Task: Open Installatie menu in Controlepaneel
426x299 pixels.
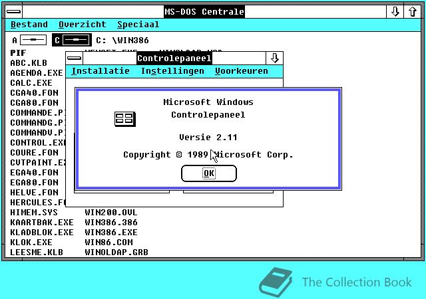Action: pyautogui.click(x=101, y=71)
